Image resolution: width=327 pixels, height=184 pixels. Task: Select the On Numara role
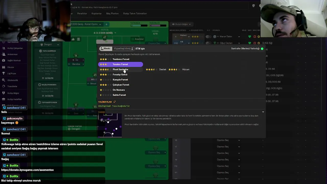(121, 90)
